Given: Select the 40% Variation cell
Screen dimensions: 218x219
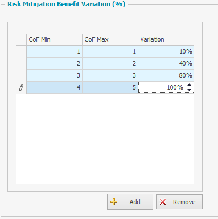Looking at the screenshot, I should point(166,63).
